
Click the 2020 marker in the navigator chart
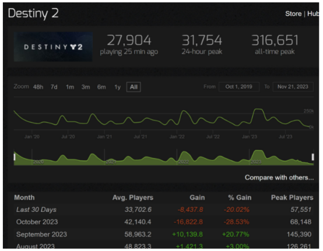pos(38,162)
